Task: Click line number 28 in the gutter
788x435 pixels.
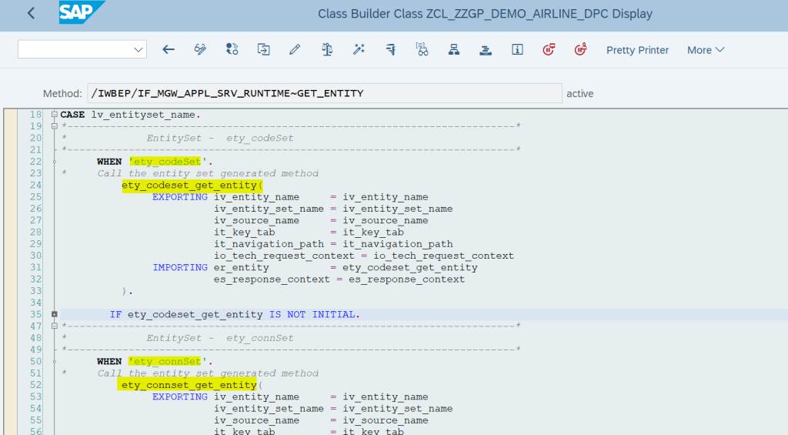Action: (35, 233)
